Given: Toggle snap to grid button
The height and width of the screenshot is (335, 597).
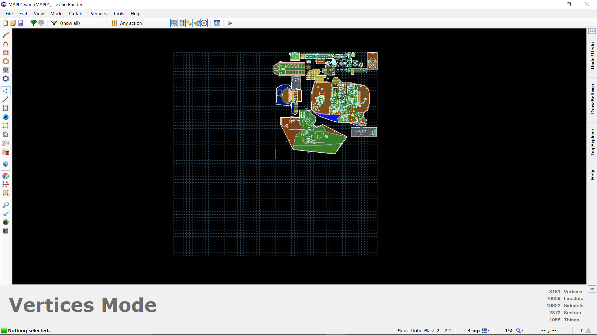Looking at the screenshot, I should point(174,23).
